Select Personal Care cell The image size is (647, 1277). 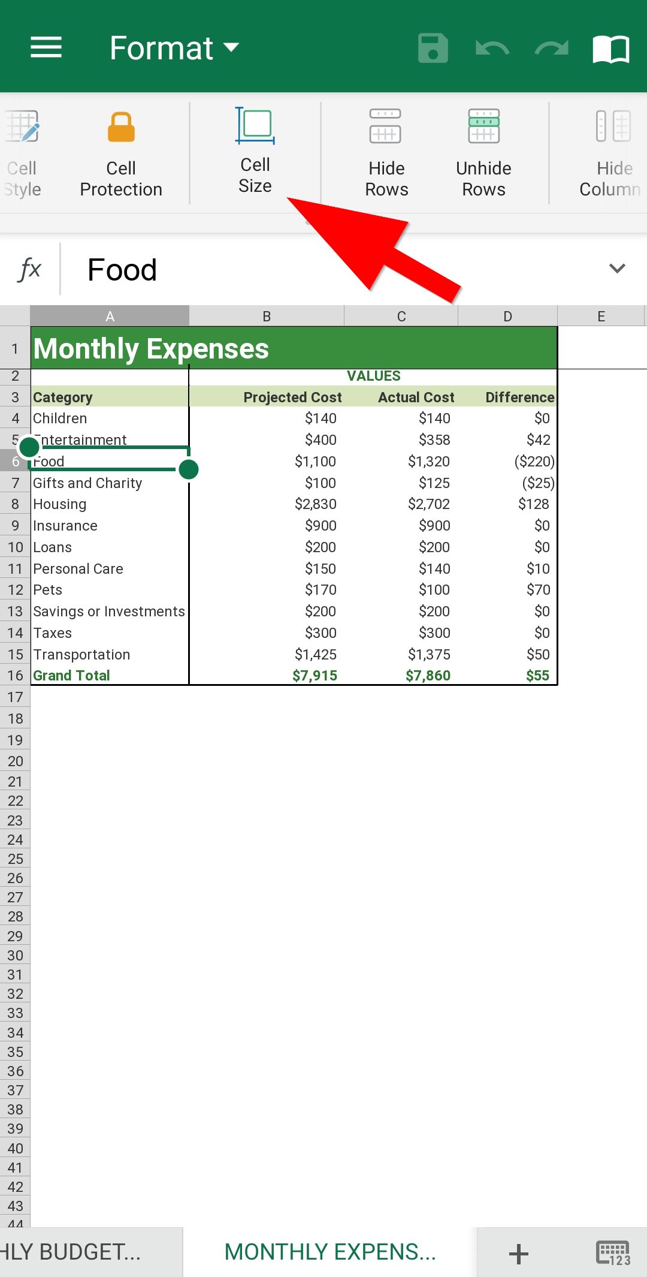tap(110, 569)
